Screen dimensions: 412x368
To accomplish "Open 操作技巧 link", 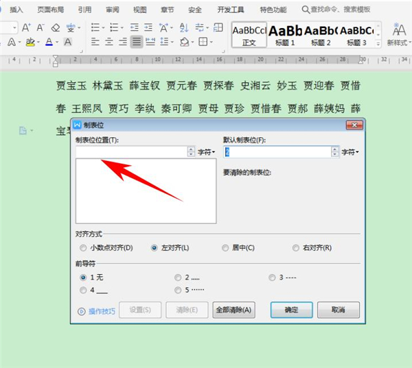I will (102, 311).
